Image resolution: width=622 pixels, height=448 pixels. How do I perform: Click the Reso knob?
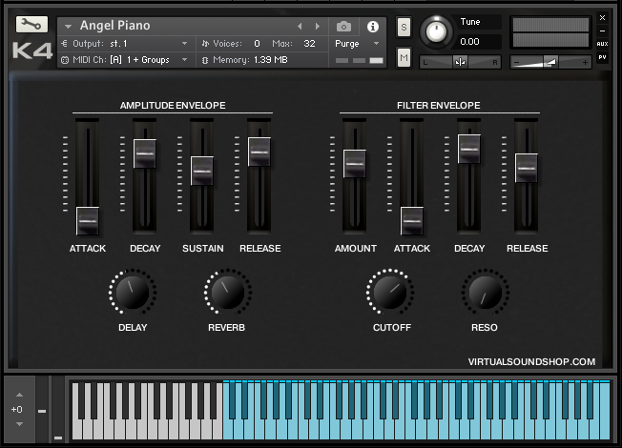pos(485,293)
